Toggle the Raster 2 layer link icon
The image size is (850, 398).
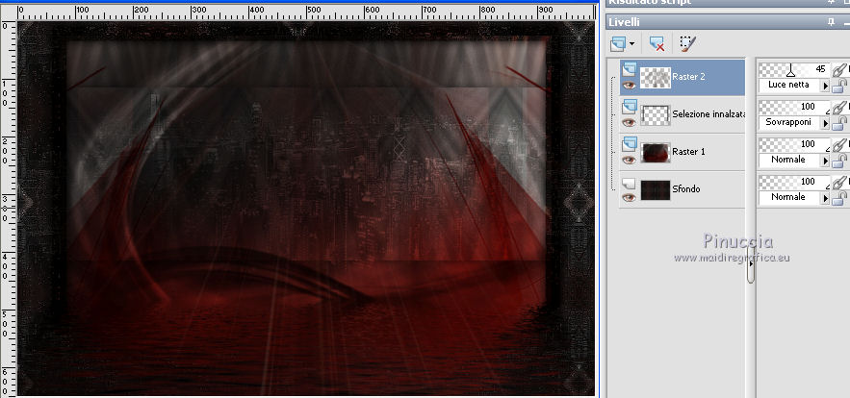(x=839, y=70)
